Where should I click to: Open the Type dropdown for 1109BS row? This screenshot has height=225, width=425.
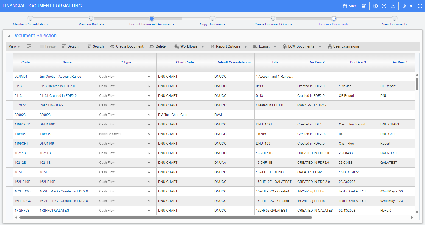pos(149,134)
